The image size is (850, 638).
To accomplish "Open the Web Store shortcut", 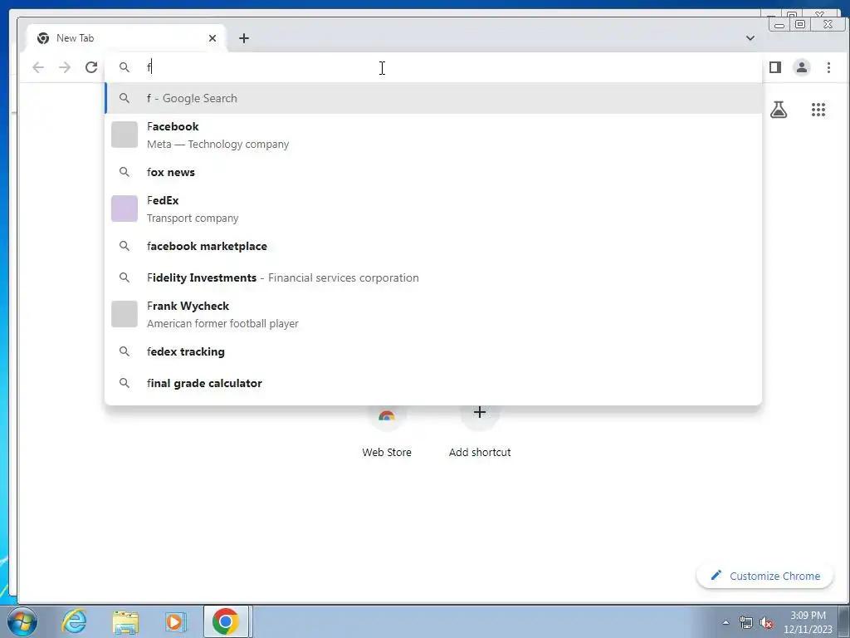I will click(387, 431).
